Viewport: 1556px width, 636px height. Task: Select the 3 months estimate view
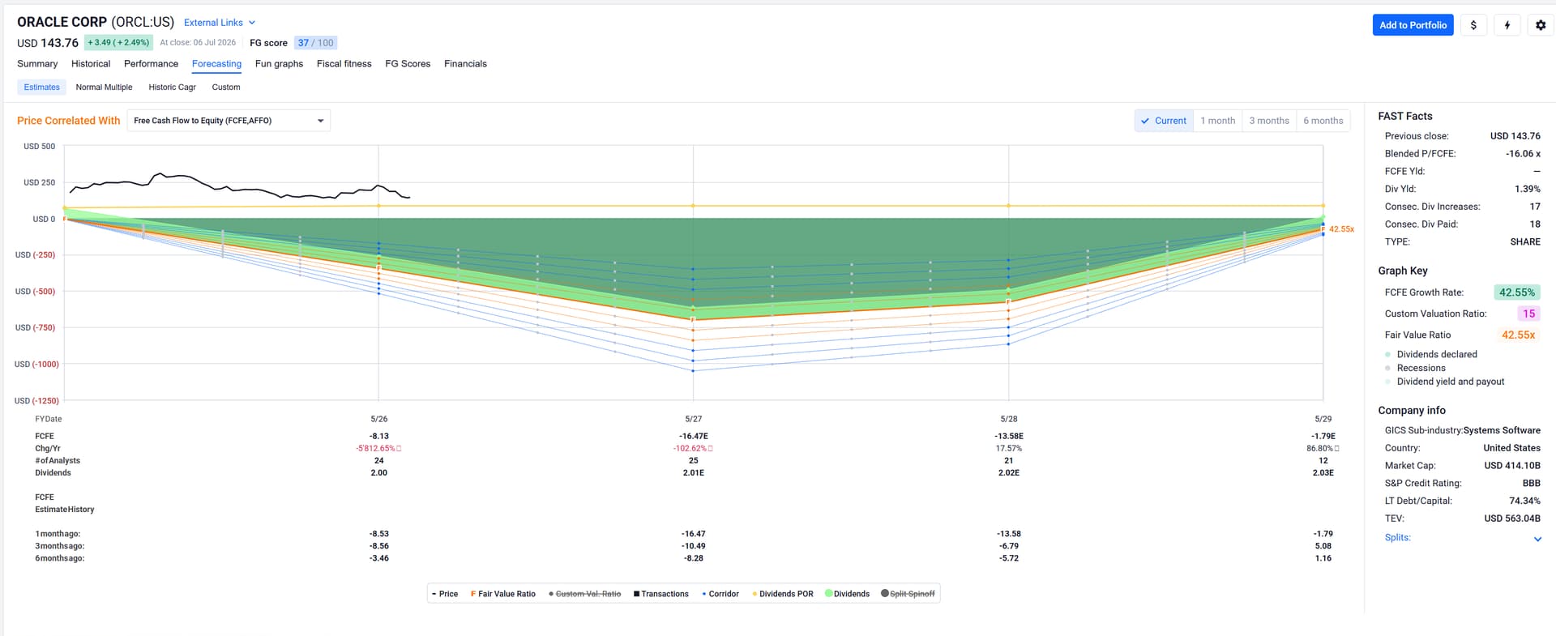1269,121
